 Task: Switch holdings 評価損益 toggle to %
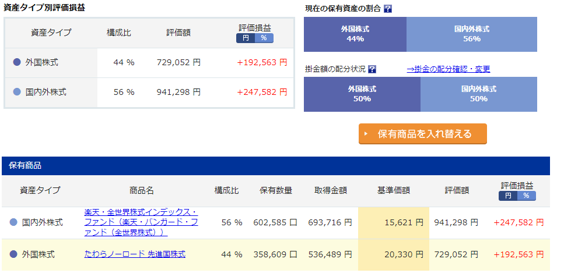click(x=526, y=196)
